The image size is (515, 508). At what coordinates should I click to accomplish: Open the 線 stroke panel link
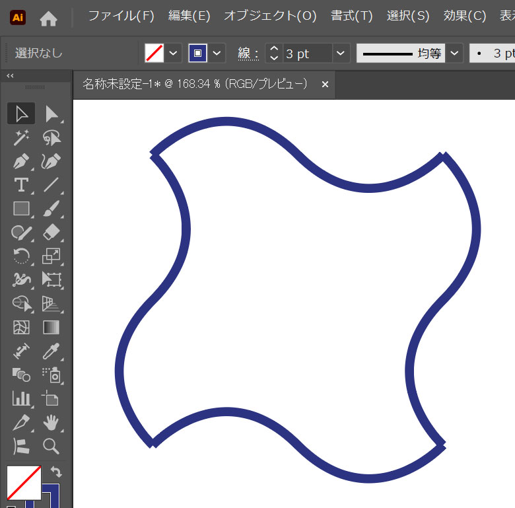point(248,54)
